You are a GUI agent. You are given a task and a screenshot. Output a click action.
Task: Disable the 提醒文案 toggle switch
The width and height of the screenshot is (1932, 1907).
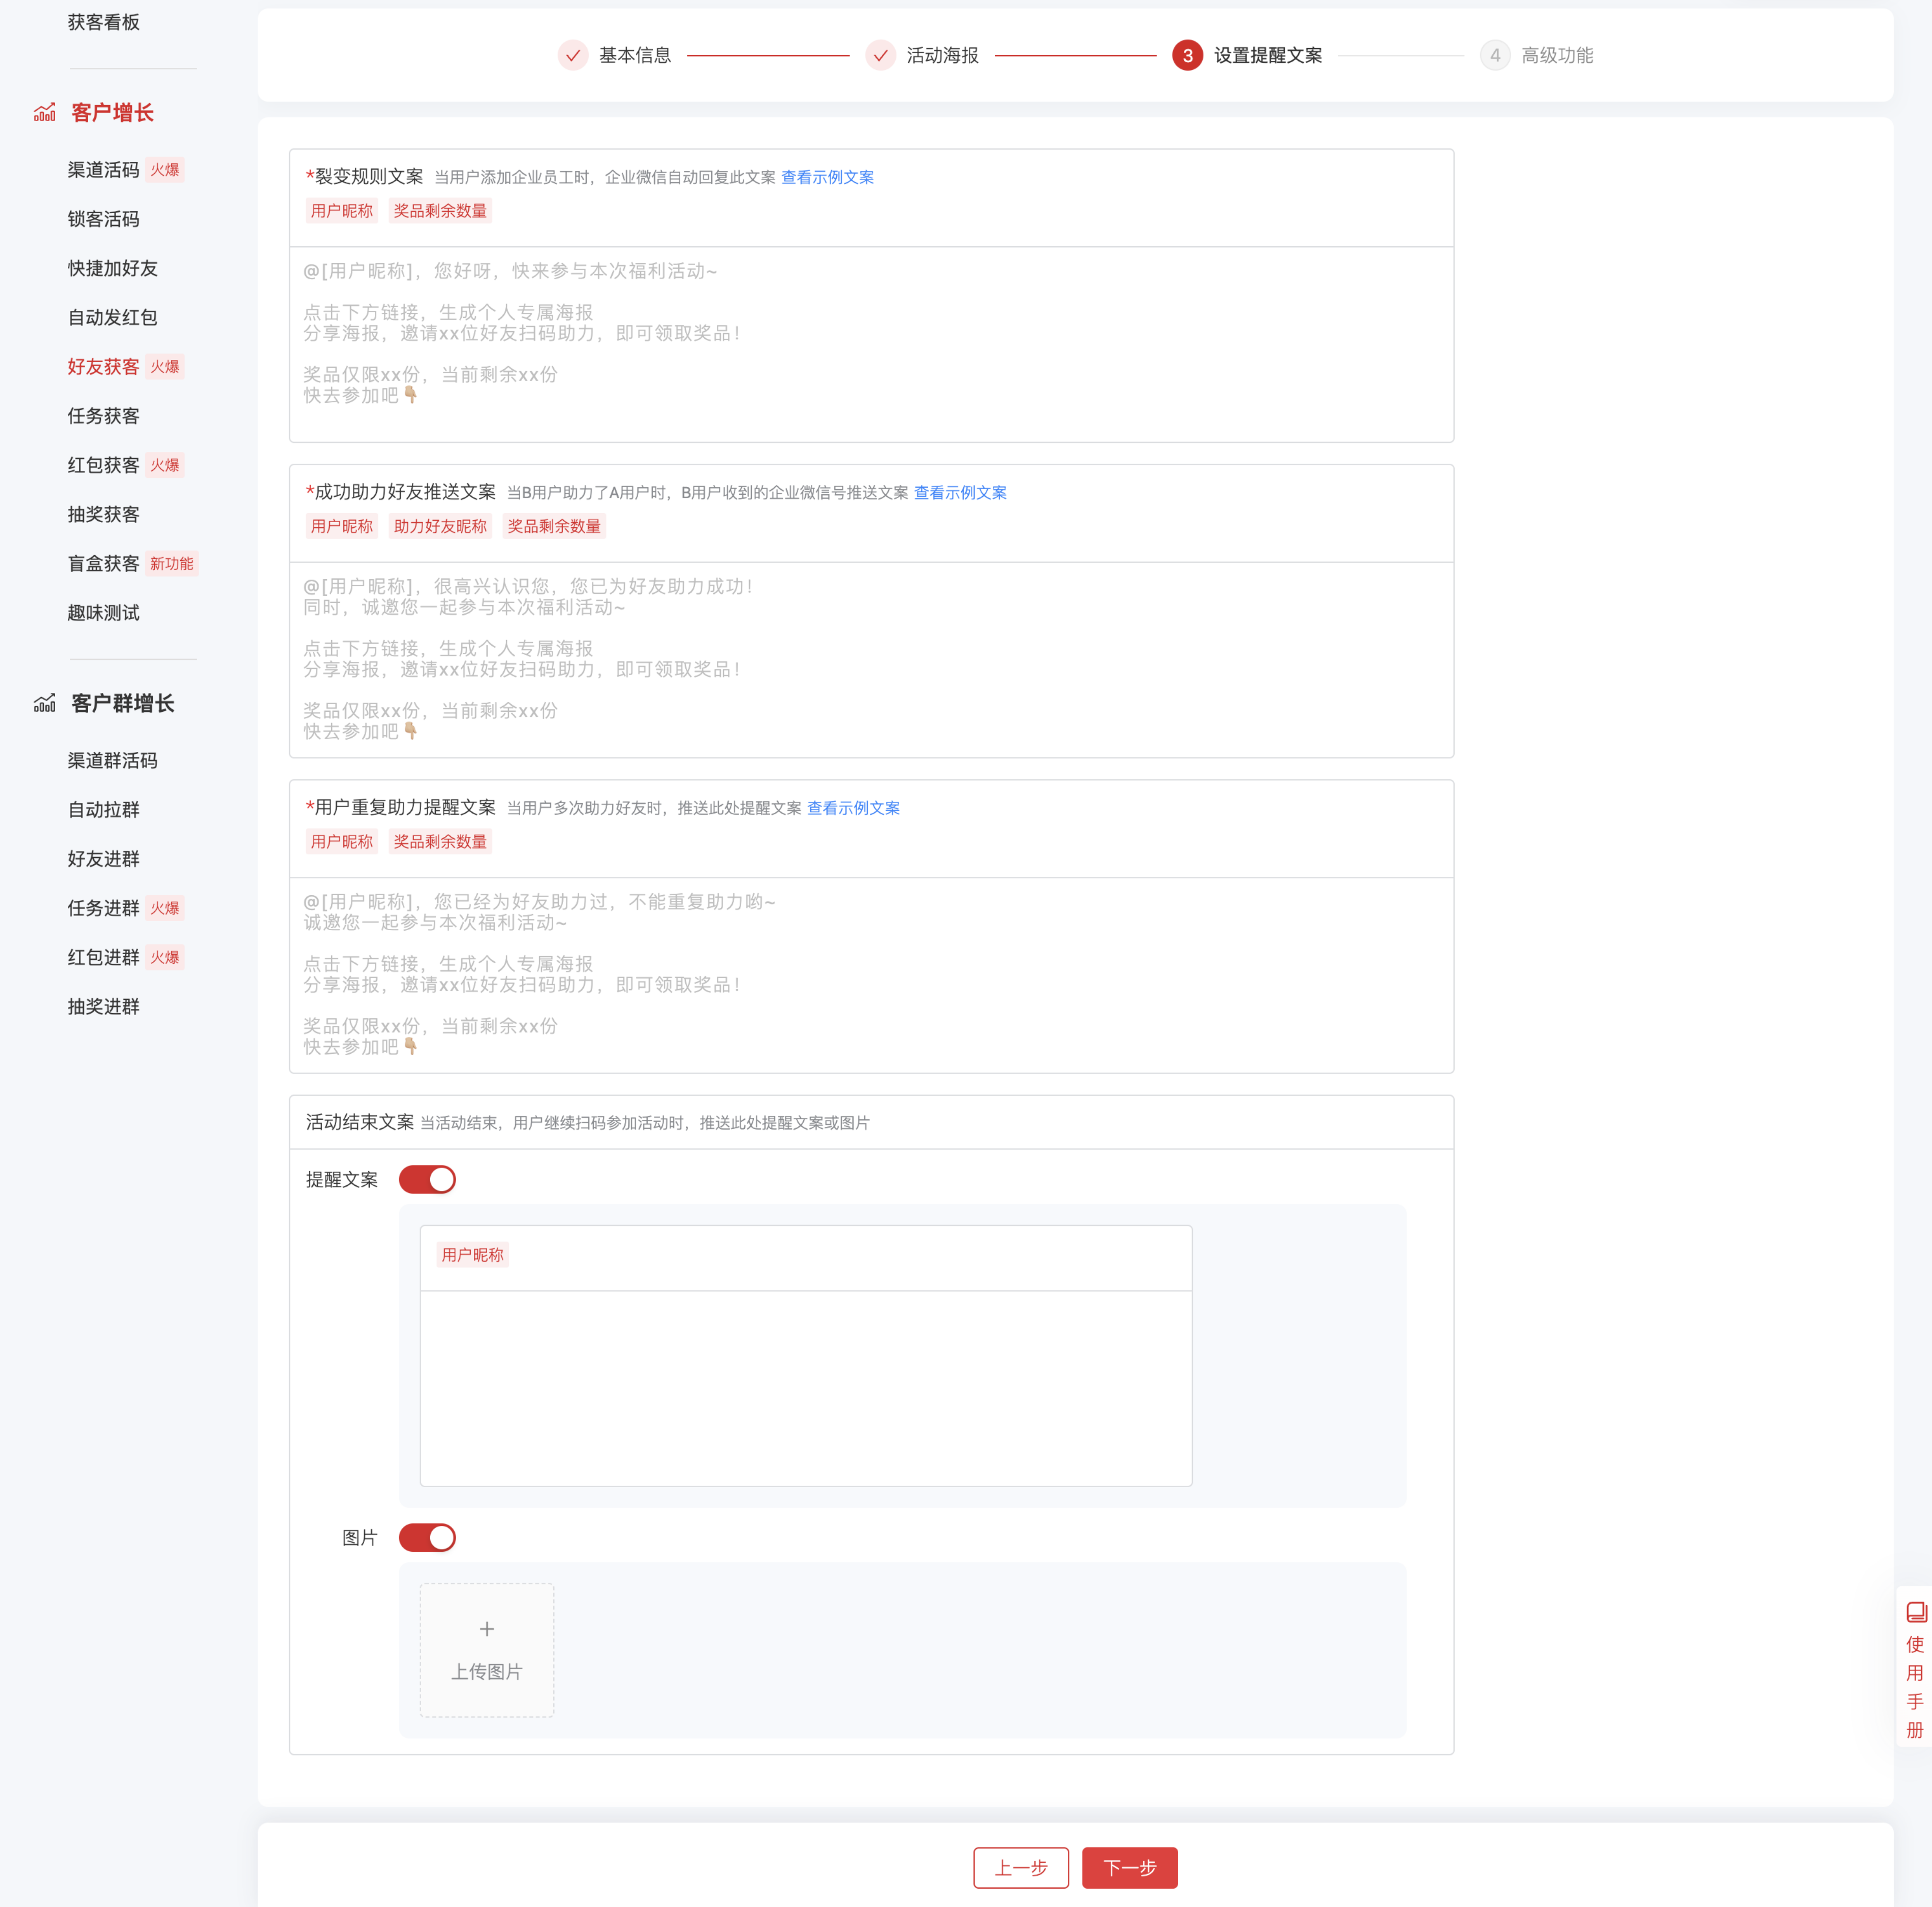pos(427,1180)
